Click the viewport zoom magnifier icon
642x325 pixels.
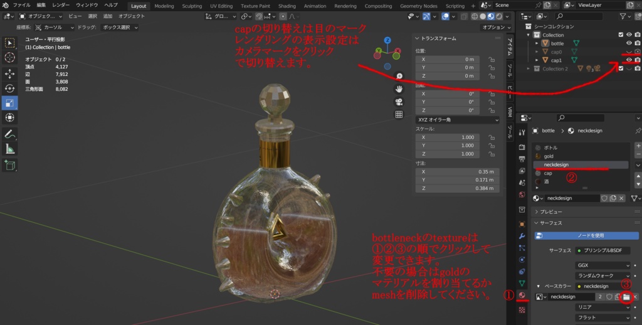point(399,76)
